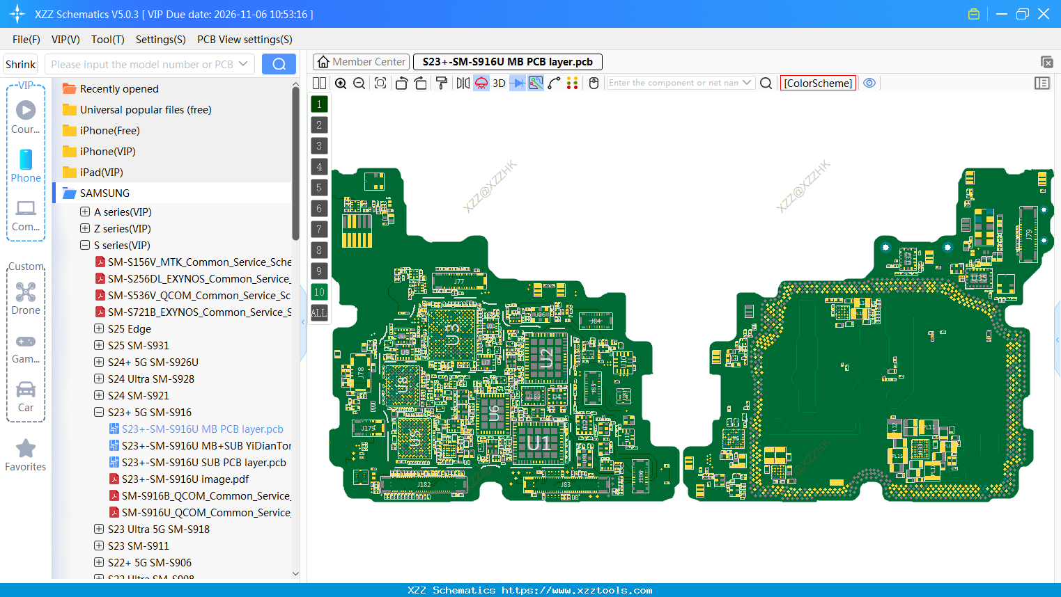Viewport: 1061px width, 597px height.
Task: Select PCB layer 10 from layer list
Action: (319, 292)
